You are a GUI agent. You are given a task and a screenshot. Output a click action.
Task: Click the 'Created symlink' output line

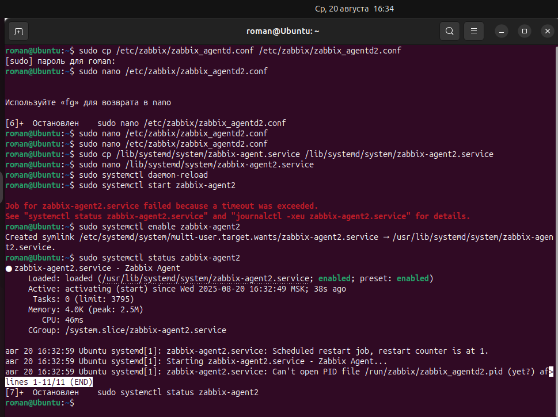(279, 242)
